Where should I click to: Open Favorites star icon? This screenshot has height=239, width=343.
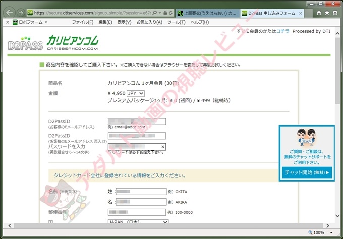click(x=327, y=13)
